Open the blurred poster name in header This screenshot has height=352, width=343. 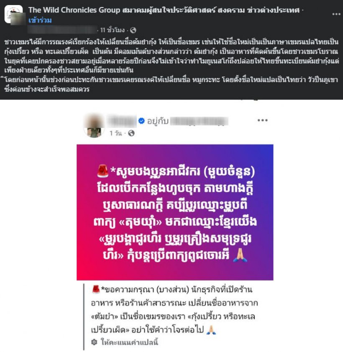[62, 30]
